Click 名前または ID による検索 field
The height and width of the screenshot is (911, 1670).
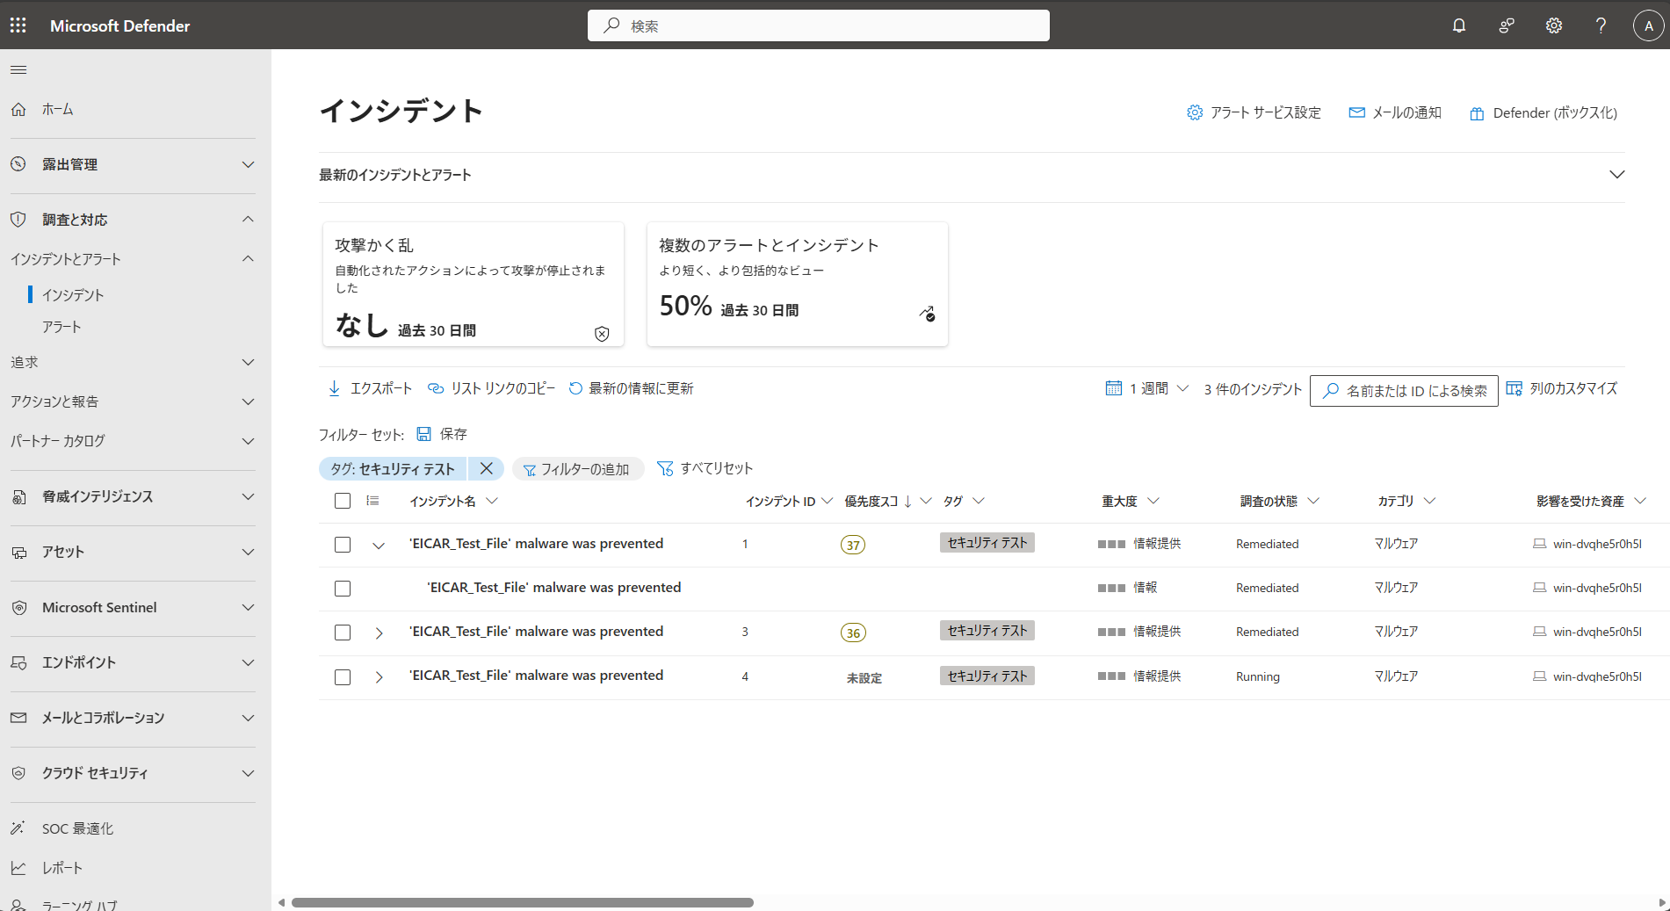(x=1404, y=391)
